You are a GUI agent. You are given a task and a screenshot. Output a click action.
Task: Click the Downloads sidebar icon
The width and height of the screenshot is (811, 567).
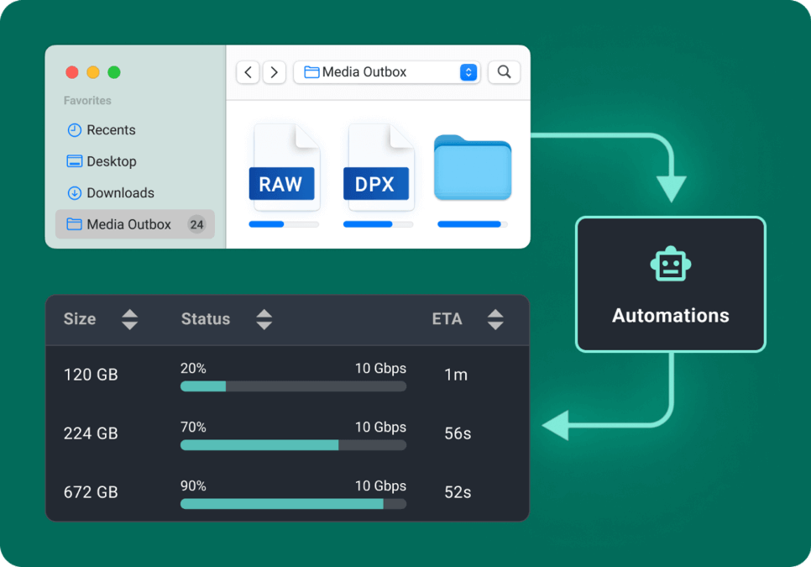click(75, 192)
